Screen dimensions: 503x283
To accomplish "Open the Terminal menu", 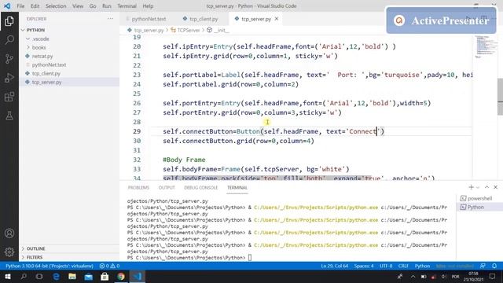I will coord(127,6).
